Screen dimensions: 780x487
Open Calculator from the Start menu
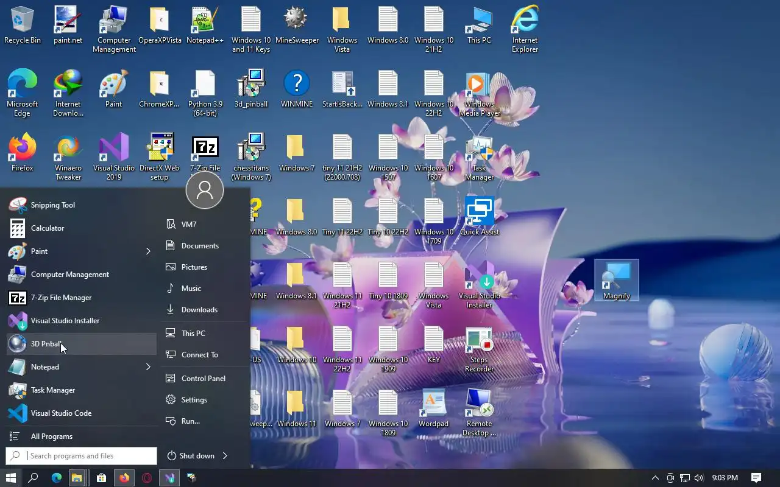pyautogui.click(x=80, y=228)
